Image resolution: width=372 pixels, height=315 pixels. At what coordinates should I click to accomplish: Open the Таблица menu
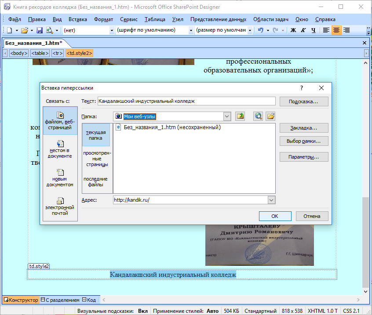point(155,19)
